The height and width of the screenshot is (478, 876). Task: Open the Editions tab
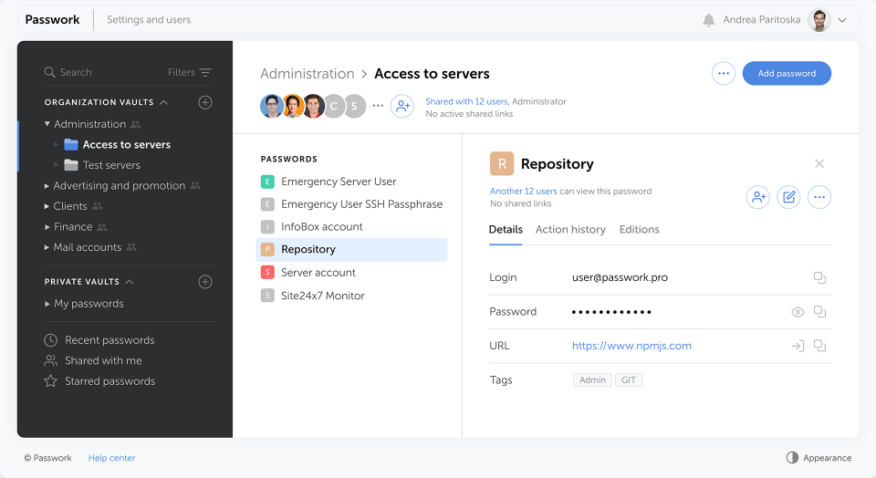[x=639, y=230]
